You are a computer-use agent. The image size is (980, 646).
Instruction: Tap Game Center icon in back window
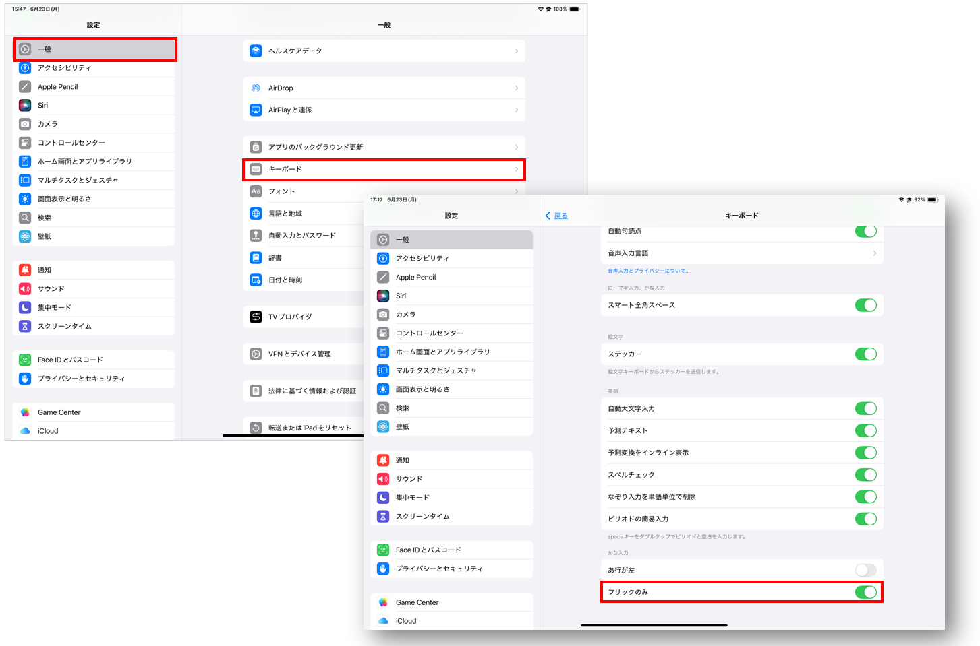click(x=25, y=412)
